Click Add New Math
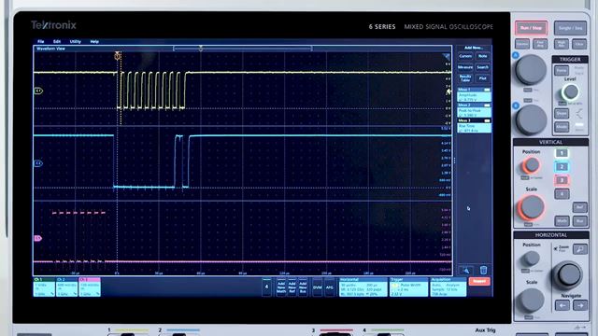This screenshot has height=336, width=598. (x=281, y=287)
